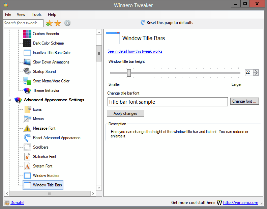This screenshot has height=209, width=267.
Task: Click the Message Font warning icon
Action: [27, 128]
